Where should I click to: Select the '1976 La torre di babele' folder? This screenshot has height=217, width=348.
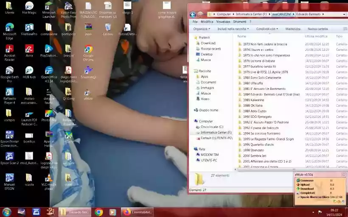259,61
